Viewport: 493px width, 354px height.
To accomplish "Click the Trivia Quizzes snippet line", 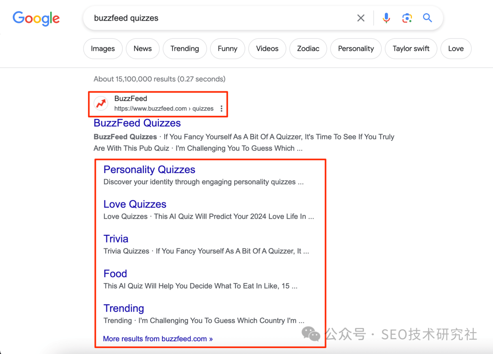I will click(x=206, y=251).
